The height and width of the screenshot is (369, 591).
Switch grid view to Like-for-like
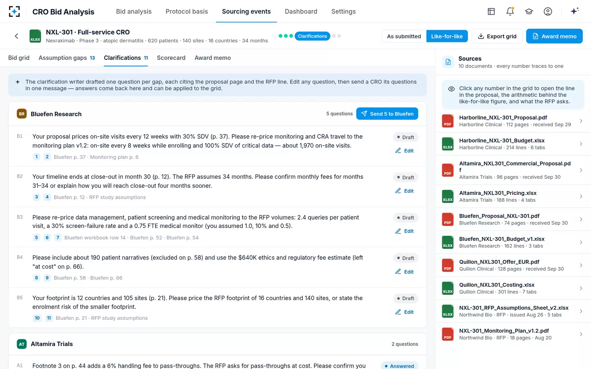click(447, 36)
